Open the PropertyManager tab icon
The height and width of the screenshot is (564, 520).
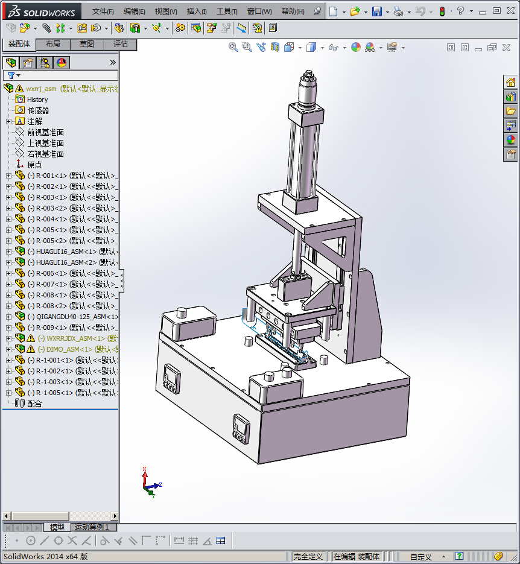coord(28,63)
